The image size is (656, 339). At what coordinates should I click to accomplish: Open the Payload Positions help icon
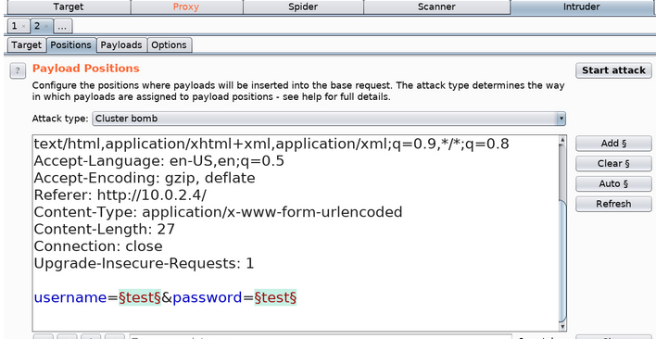pos(18,70)
